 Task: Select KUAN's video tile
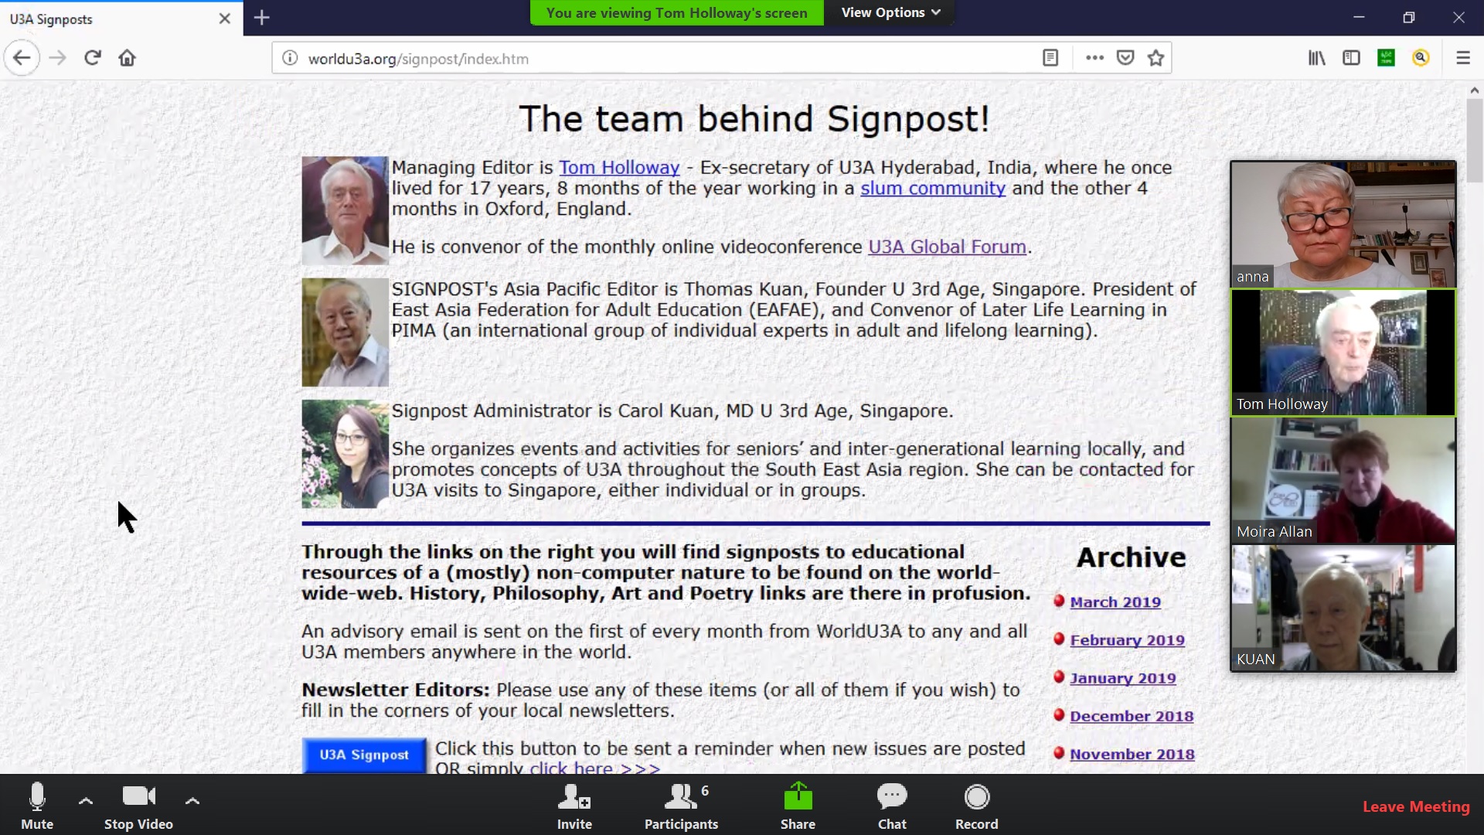point(1343,608)
